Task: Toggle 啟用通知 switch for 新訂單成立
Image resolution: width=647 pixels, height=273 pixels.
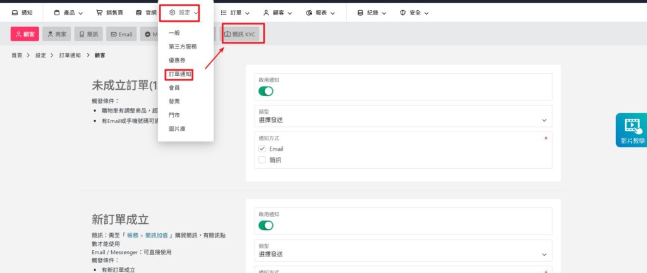Action: click(266, 225)
